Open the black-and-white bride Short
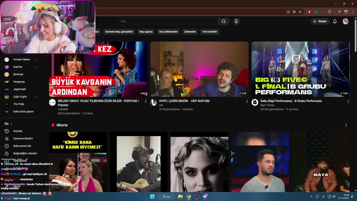This screenshot has width=357, height=201. pos(199,162)
